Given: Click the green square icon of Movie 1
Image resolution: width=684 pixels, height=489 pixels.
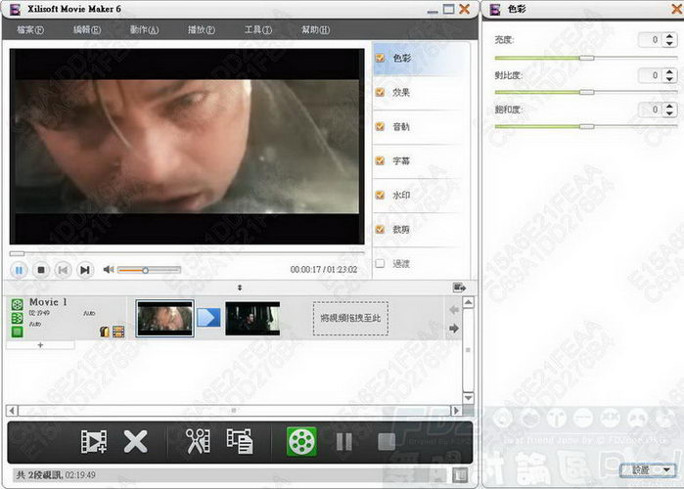Looking at the screenshot, I should pyautogui.click(x=17, y=333).
